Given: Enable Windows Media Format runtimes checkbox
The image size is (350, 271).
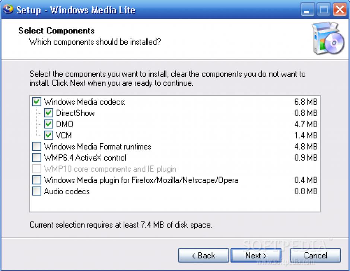Looking at the screenshot, I should pyautogui.click(x=36, y=146).
